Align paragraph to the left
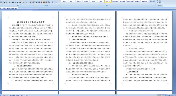The width and height of the screenshot is (176, 96). (x=37, y=2)
